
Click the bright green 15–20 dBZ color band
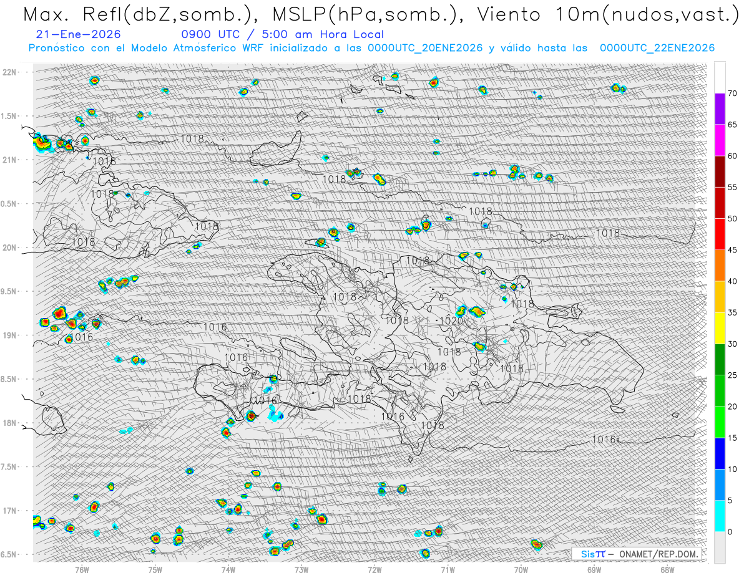tap(720, 422)
